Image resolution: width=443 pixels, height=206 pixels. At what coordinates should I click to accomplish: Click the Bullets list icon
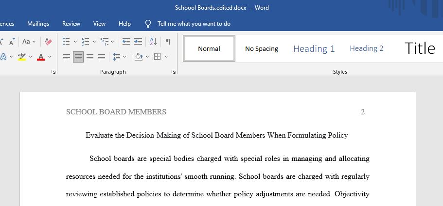67,42
